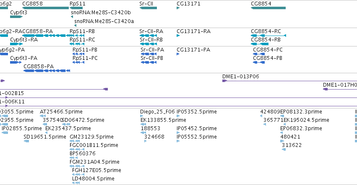357x185 pixels.
Task: Select the 313622 feature label
Action: point(292,145)
